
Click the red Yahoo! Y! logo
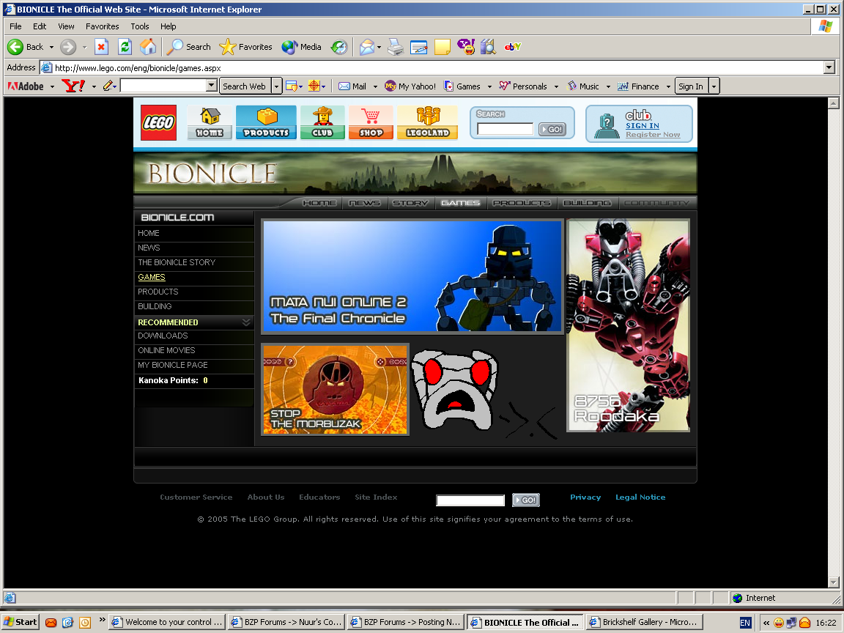point(73,86)
